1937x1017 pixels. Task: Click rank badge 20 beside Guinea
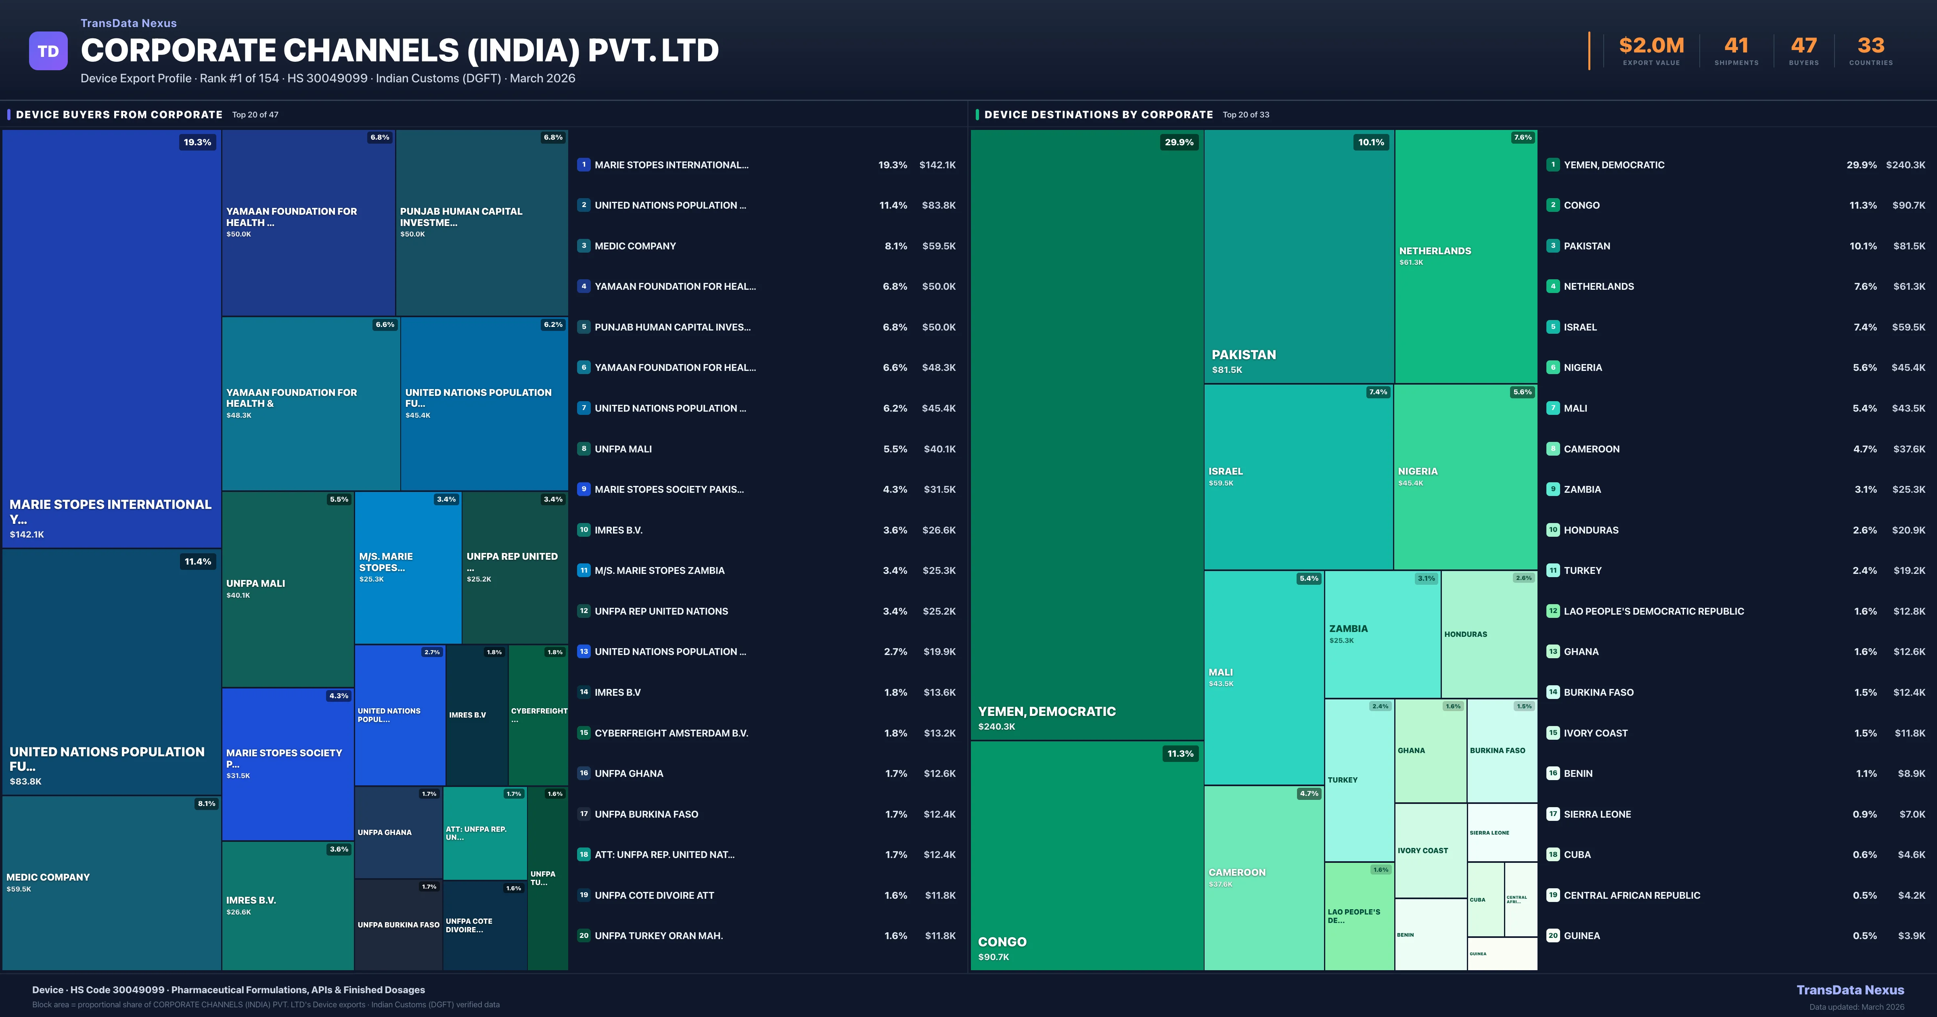(x=1553, y=936)
